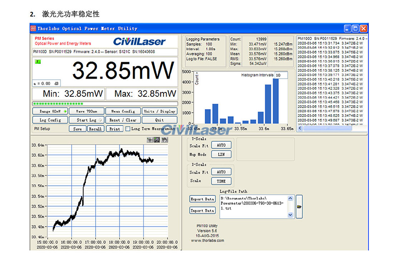The width and height of the screenshot is (393, 259).
Task: Select the graph cursor crosshair tool
Action: tap(150, 140)
